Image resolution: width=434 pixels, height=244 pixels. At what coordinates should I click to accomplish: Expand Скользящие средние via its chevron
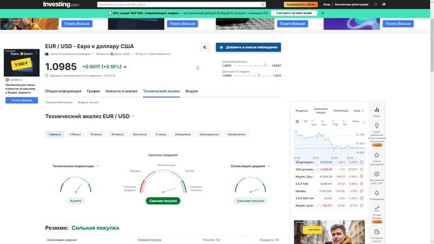click(269, 166)
